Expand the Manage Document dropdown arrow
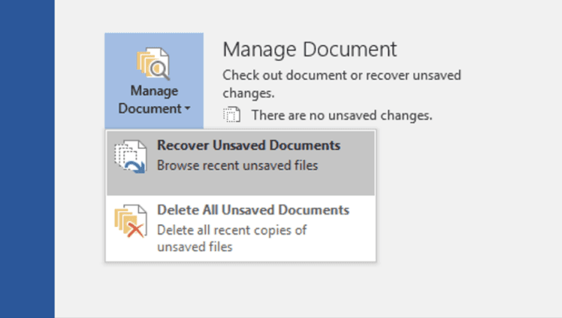562x318 pixels. click(188, 108)
